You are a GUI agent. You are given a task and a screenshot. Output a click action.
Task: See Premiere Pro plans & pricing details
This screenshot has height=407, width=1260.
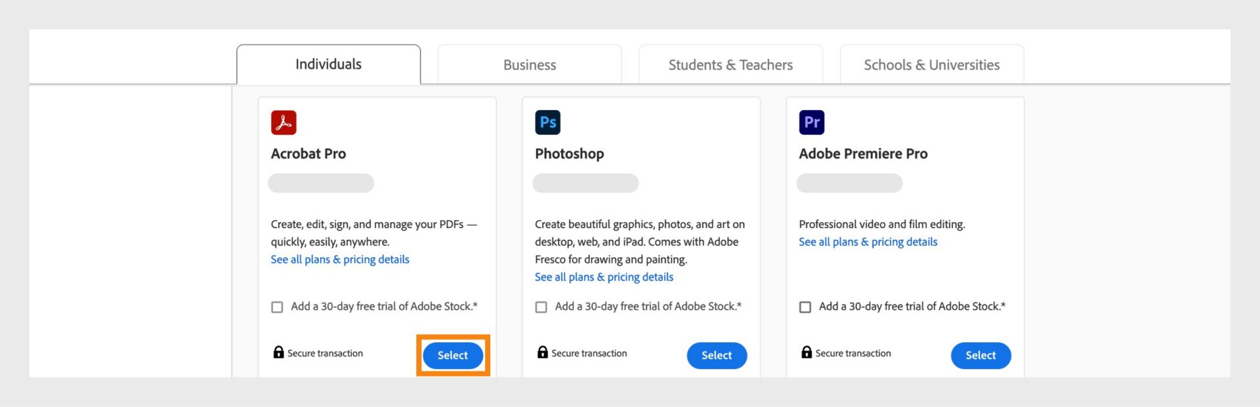point(868,242)
